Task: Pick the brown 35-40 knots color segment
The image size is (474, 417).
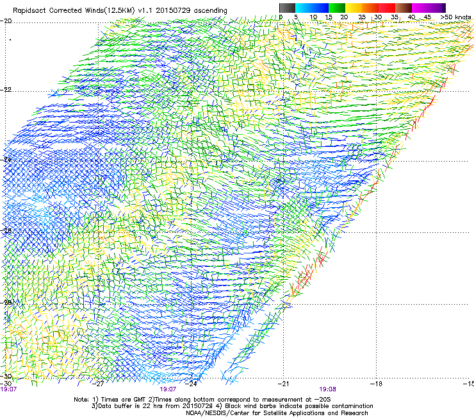Action: click(x=404, y=8)
